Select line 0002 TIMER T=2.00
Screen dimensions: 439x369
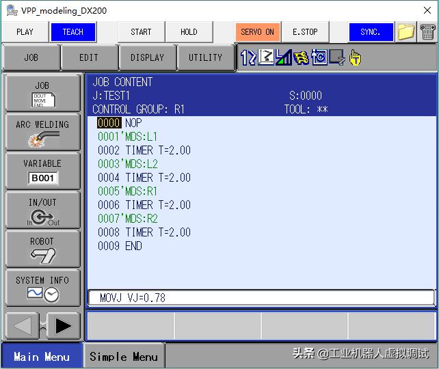pos(144,150)
